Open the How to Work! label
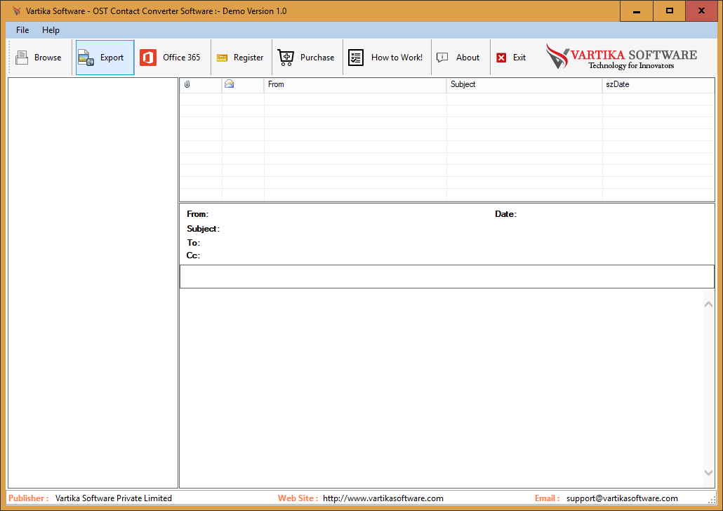723x511 pixels. pos(397,58)
